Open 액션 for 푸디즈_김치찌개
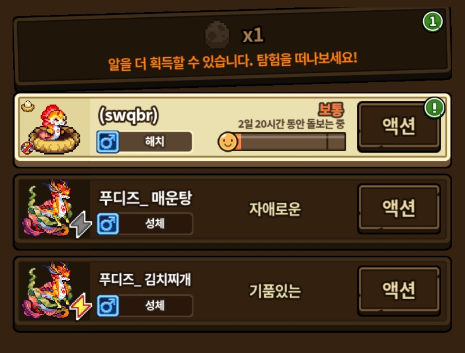The height and width of the screenshot is (353, 465). click(399, 290)
